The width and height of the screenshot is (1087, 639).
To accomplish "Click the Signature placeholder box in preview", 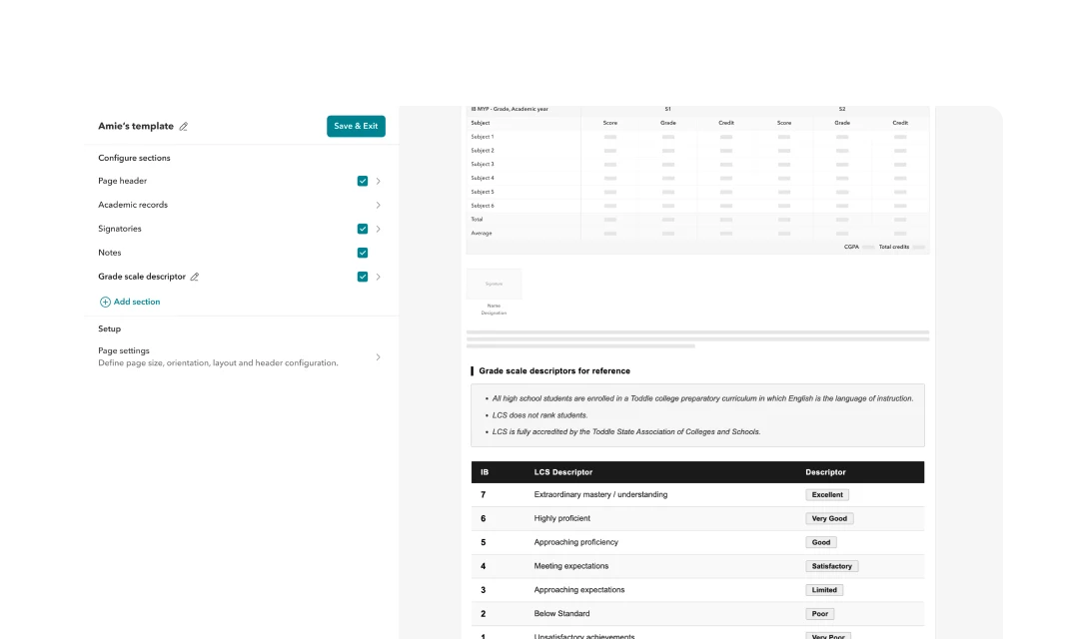I will click(494, 285).
